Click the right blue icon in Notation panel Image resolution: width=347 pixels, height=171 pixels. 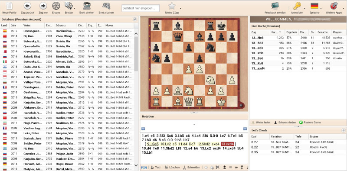[245, 129]
